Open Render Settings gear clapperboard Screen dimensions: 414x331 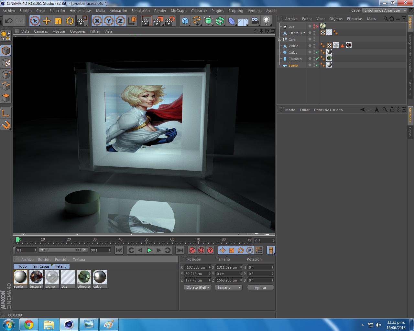click(x=170, y=21)
